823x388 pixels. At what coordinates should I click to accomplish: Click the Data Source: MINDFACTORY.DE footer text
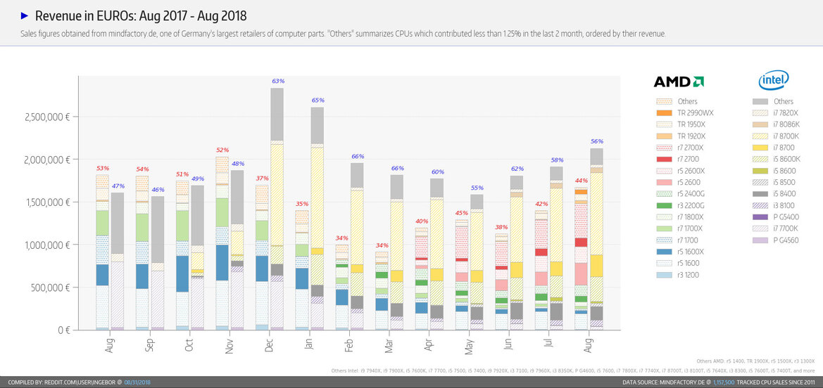tap(666, 382)
